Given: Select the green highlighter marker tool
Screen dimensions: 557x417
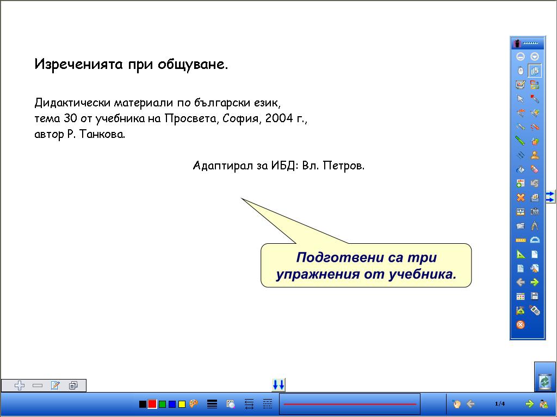Looking at the screenshot, I should tap(521, 141).
